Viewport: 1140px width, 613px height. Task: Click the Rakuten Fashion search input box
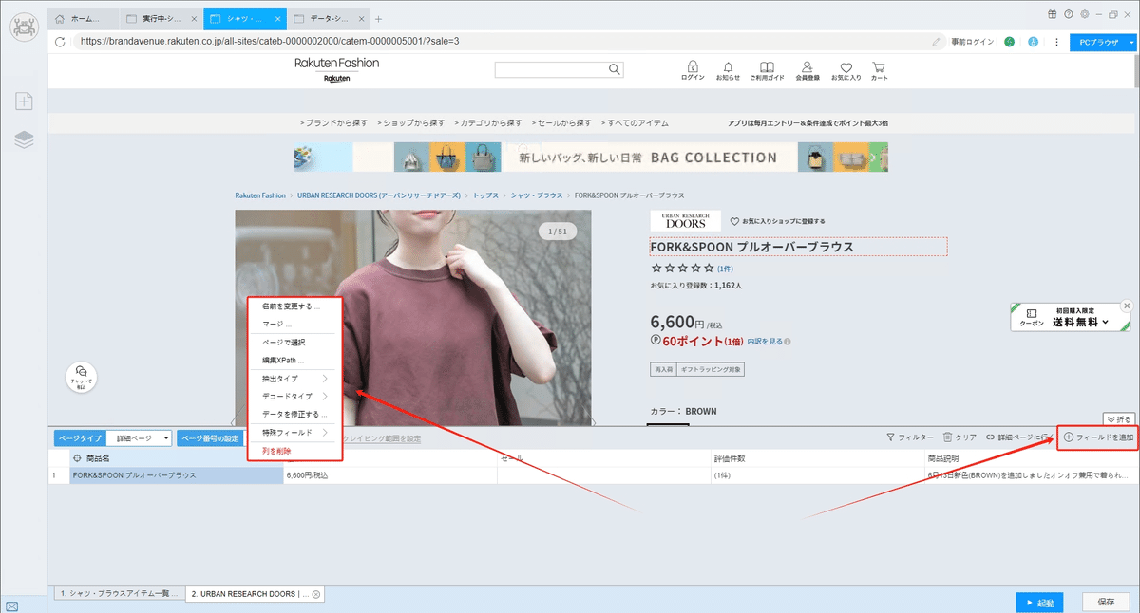click(x=551, y=69)
